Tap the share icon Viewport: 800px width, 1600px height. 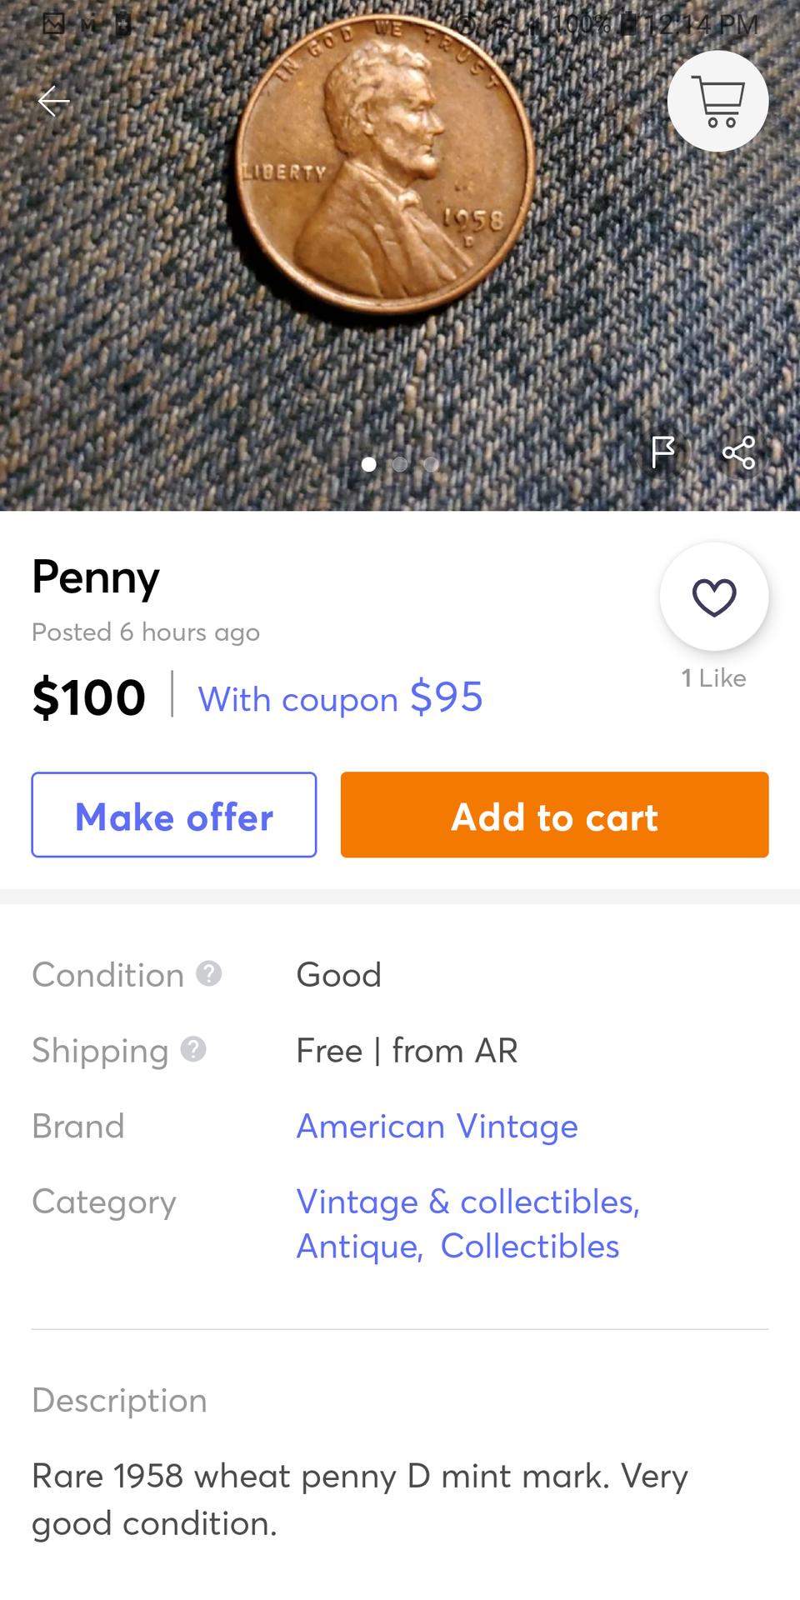pos(738,452)
